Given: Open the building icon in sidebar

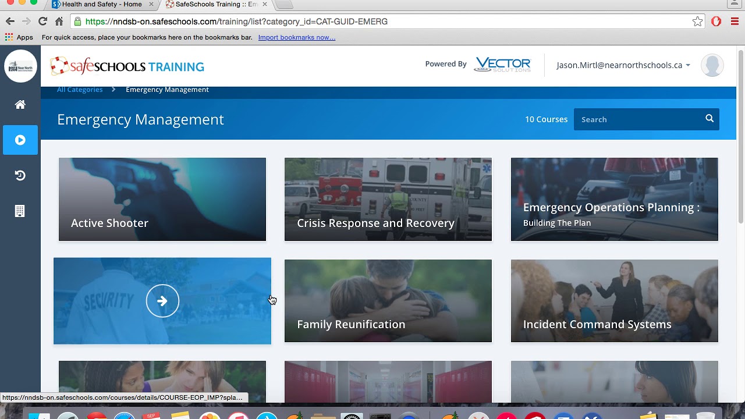Looking at the screenshot, I should click(20, 211).
